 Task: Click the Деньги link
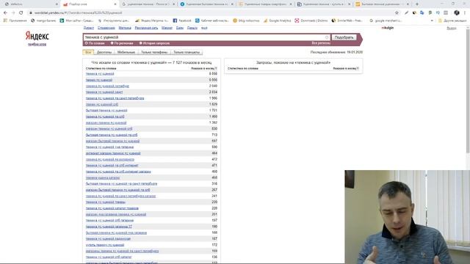[192, 28]
